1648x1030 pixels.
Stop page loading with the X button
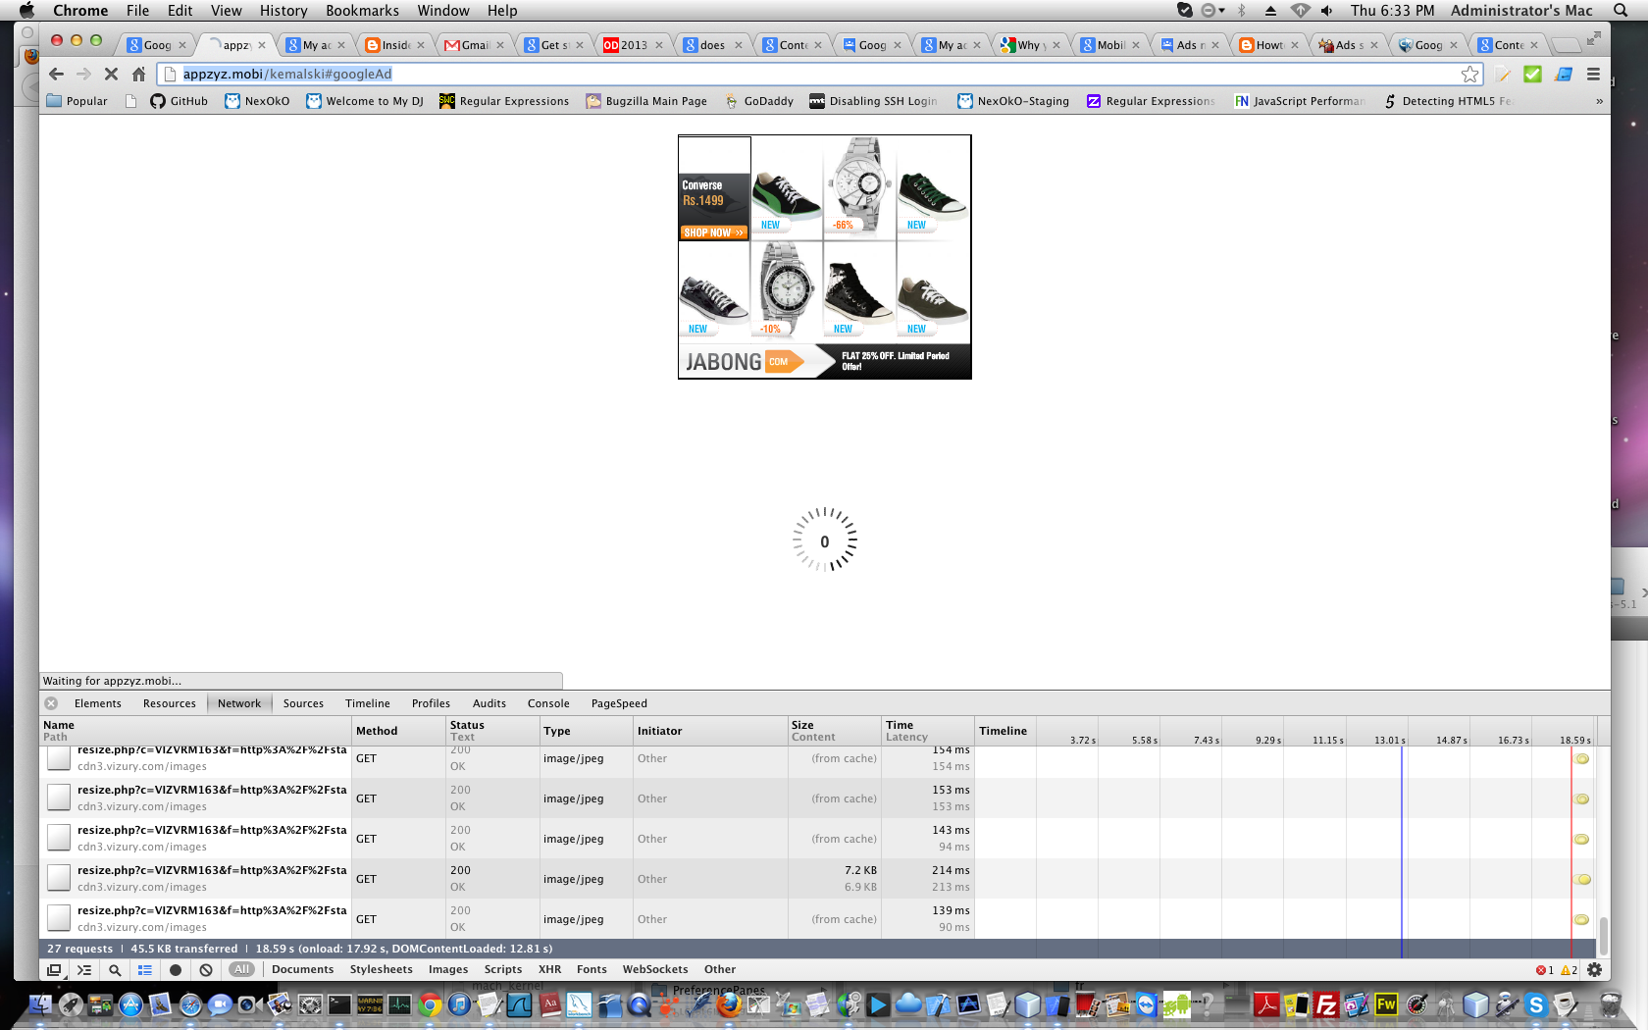point(111,74)
